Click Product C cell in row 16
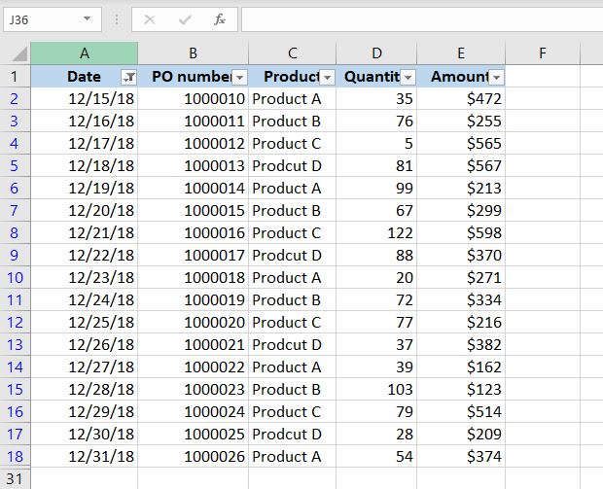603x489 pixels. click(293, 412)
